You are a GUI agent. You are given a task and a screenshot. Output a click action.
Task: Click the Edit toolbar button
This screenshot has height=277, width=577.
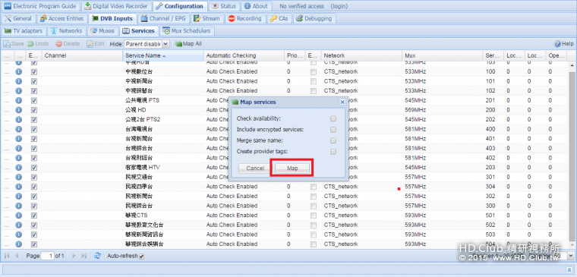pyautogui.click(x=96, y=44)
